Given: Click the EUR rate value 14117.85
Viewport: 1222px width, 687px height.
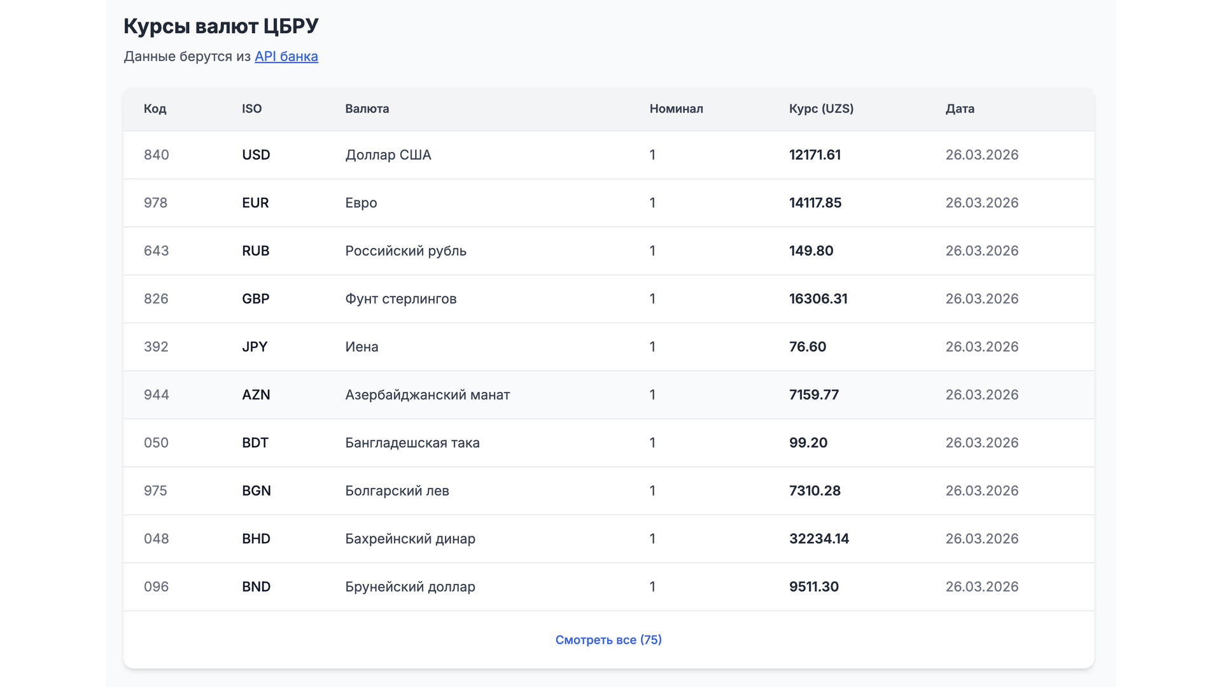Looking at the screenshot, I should (815, 203).
